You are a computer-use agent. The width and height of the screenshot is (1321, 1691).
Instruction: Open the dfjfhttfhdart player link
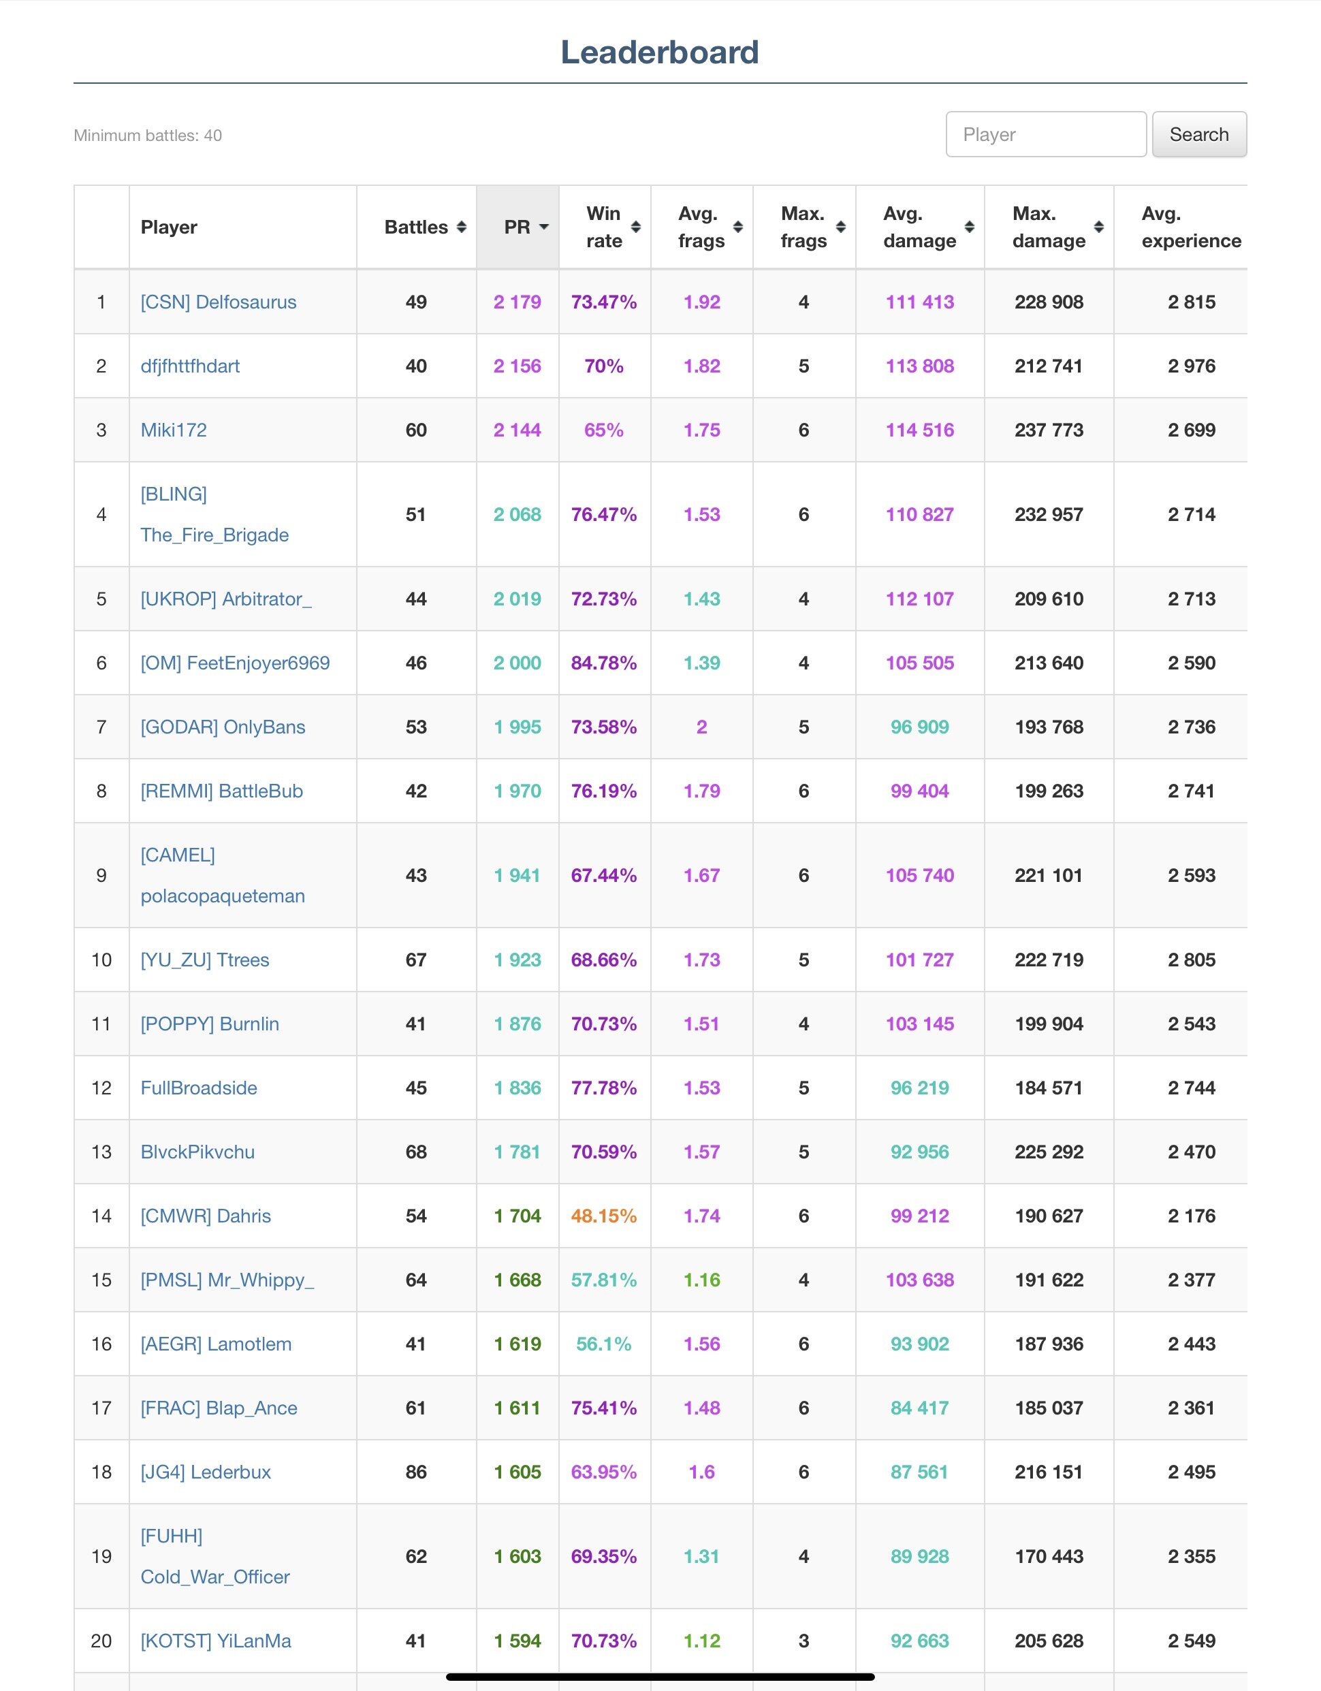[190, 366]
